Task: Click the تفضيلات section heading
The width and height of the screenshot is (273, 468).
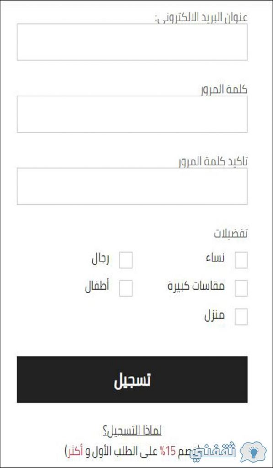Action: 231,234
